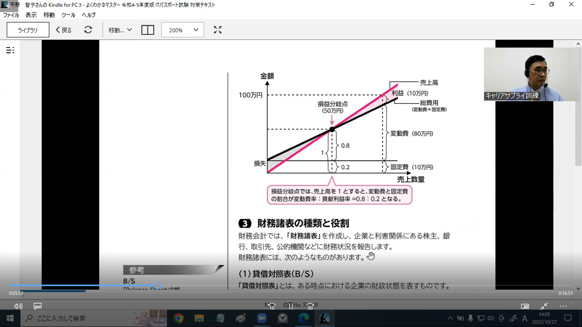582x327 pixels.
Task: Open the table of contents sidebar icon
Action: tap(10, 50)
